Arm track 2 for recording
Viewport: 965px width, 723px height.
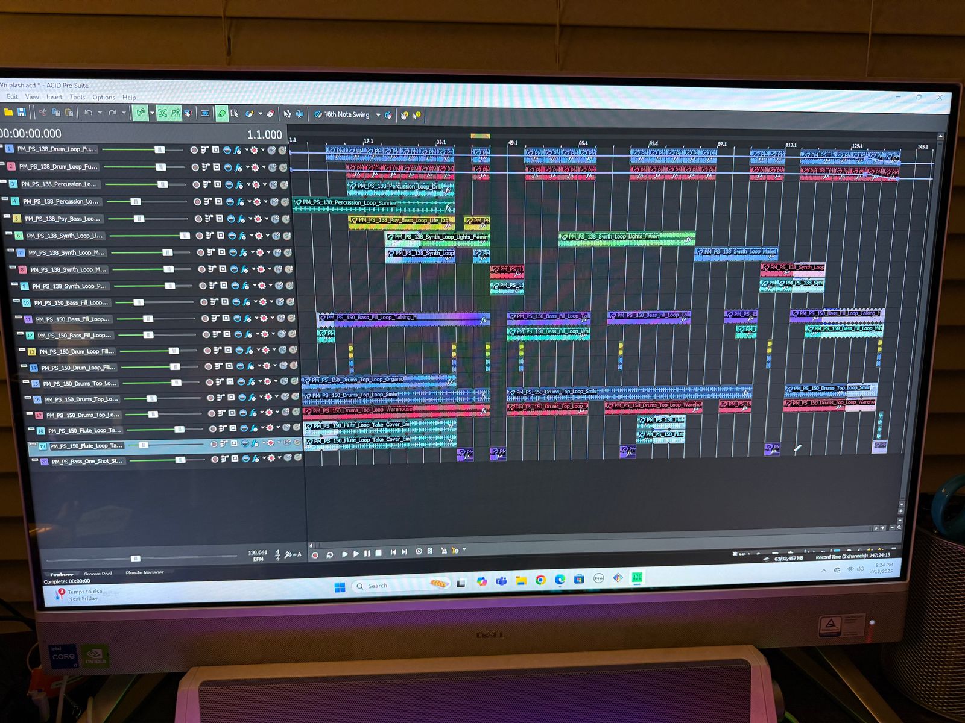tap(195, 167)
